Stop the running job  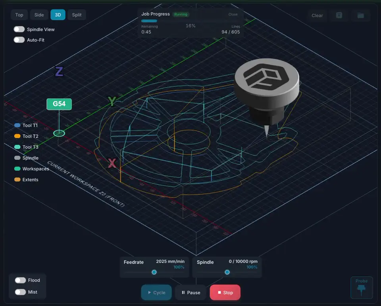(x=225, y=292)
